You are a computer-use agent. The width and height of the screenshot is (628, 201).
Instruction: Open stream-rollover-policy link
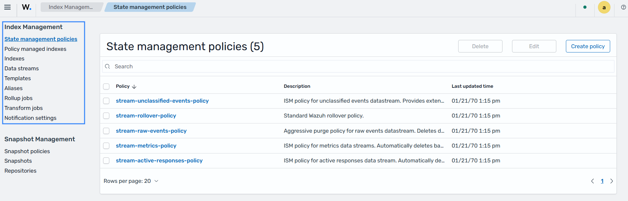[146, 116]
